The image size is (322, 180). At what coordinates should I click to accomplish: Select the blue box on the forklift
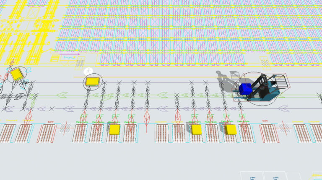(x=245, y=88)
